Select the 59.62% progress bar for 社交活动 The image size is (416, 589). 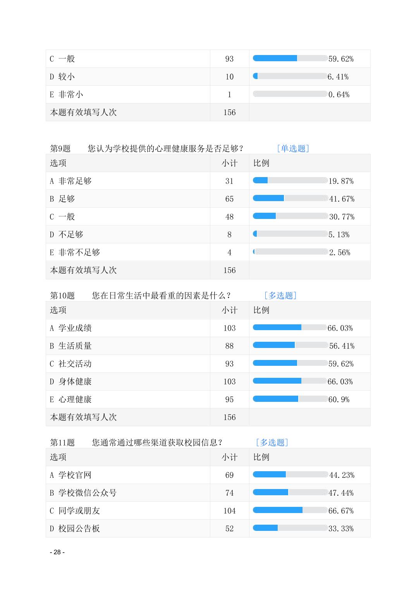pos(290,363)
